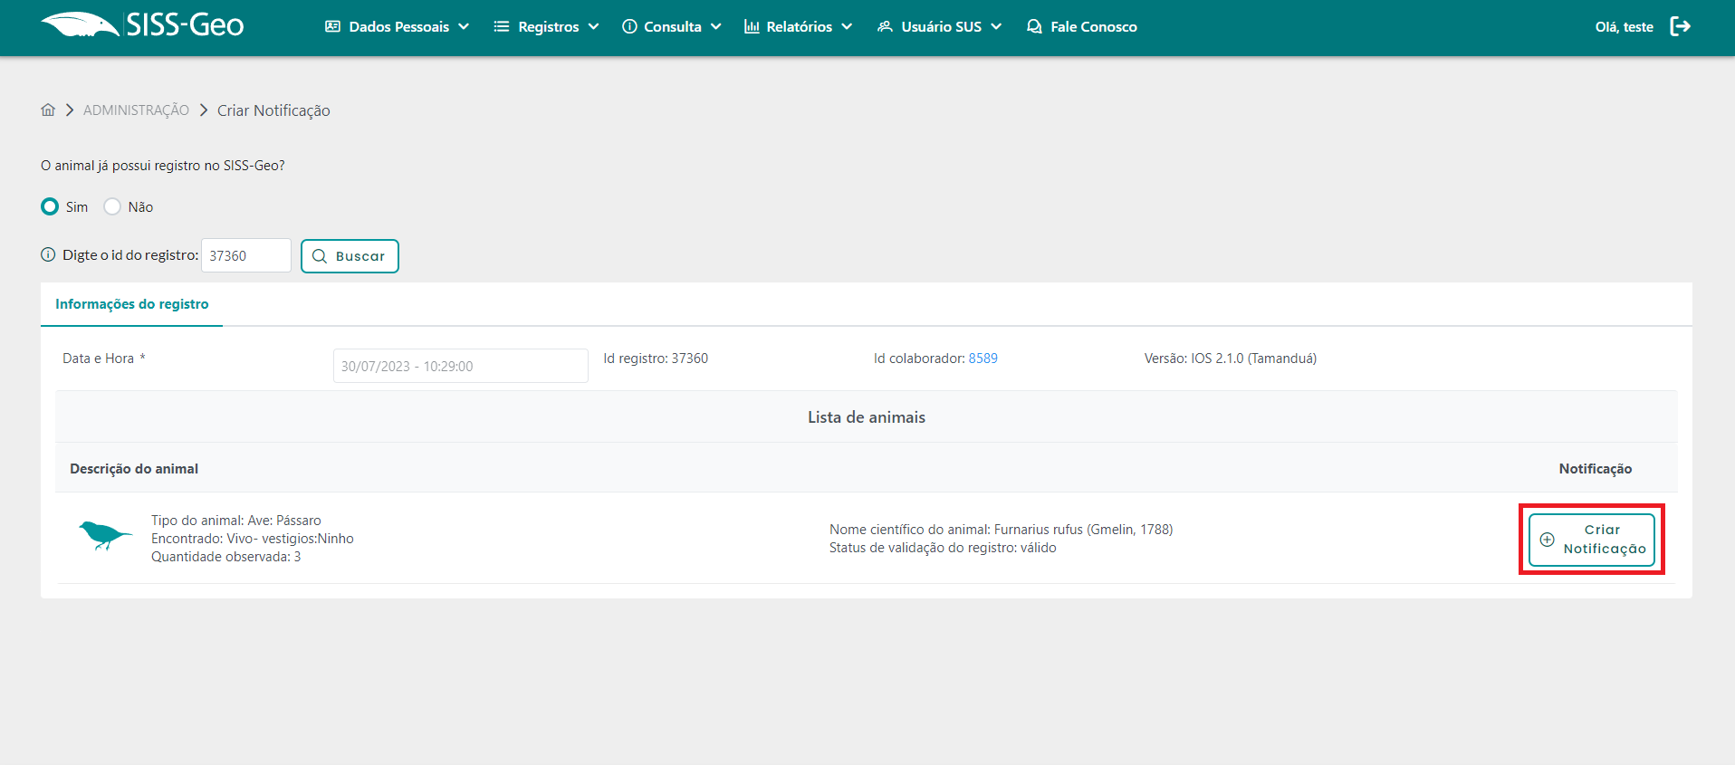Image resolution: width=1735 pixels, height=765 pixels.
Task: Click the home breadcrumb icon
Action: click(48, 110)
